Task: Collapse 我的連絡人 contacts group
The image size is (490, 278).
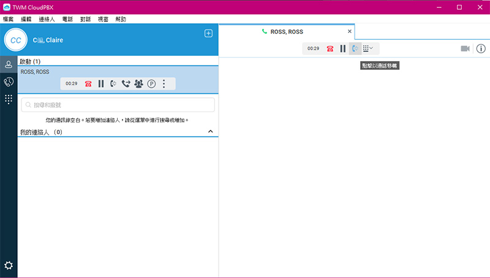Action: tap(210, 132)
